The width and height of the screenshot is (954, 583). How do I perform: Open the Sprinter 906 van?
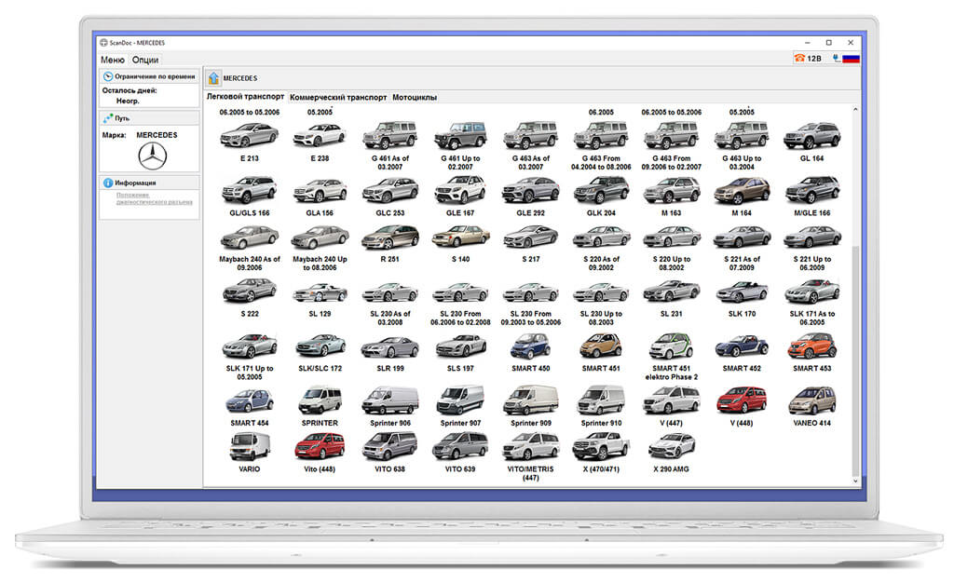point(390,400)
